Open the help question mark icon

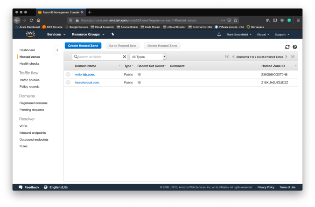pos(294,47)
